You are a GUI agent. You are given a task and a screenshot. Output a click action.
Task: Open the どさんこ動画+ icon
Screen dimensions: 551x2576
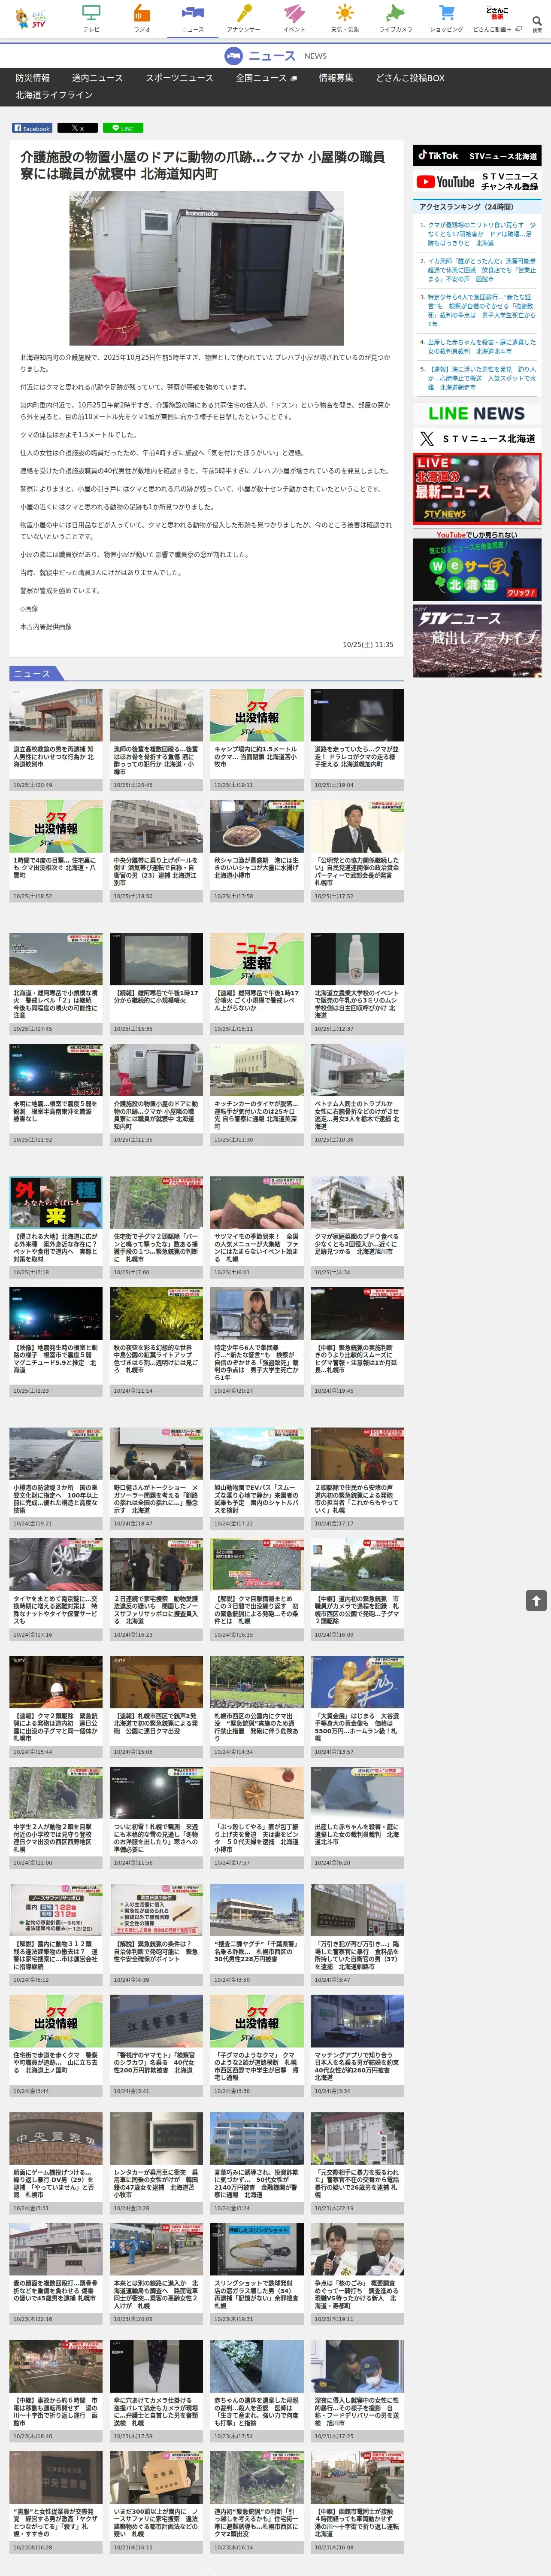click(x=497, y=18)
